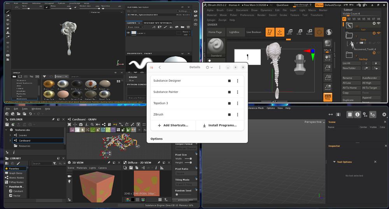This screenshot has width=389, height=209.
Task: Switch to the Rotate tool in ZBrush
Action: coord(309,32)
